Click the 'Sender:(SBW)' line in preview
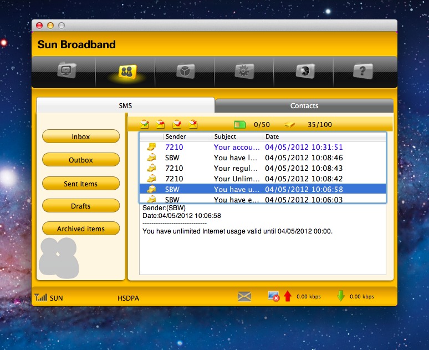This screenshot has height=350, width=429. pos(164,207)
